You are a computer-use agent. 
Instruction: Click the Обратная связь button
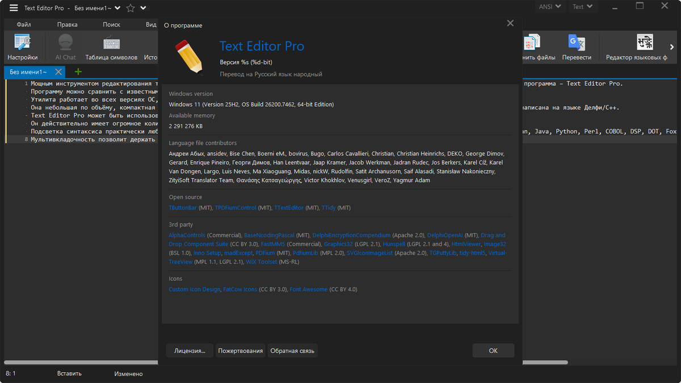[x=292, y=351]
